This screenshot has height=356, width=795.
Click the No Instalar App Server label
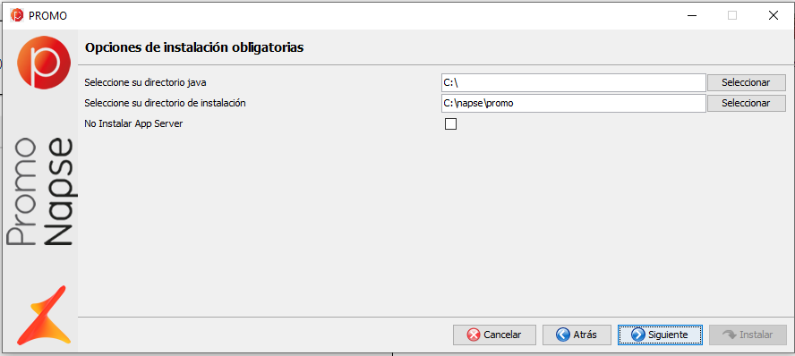tap(134, 123)
